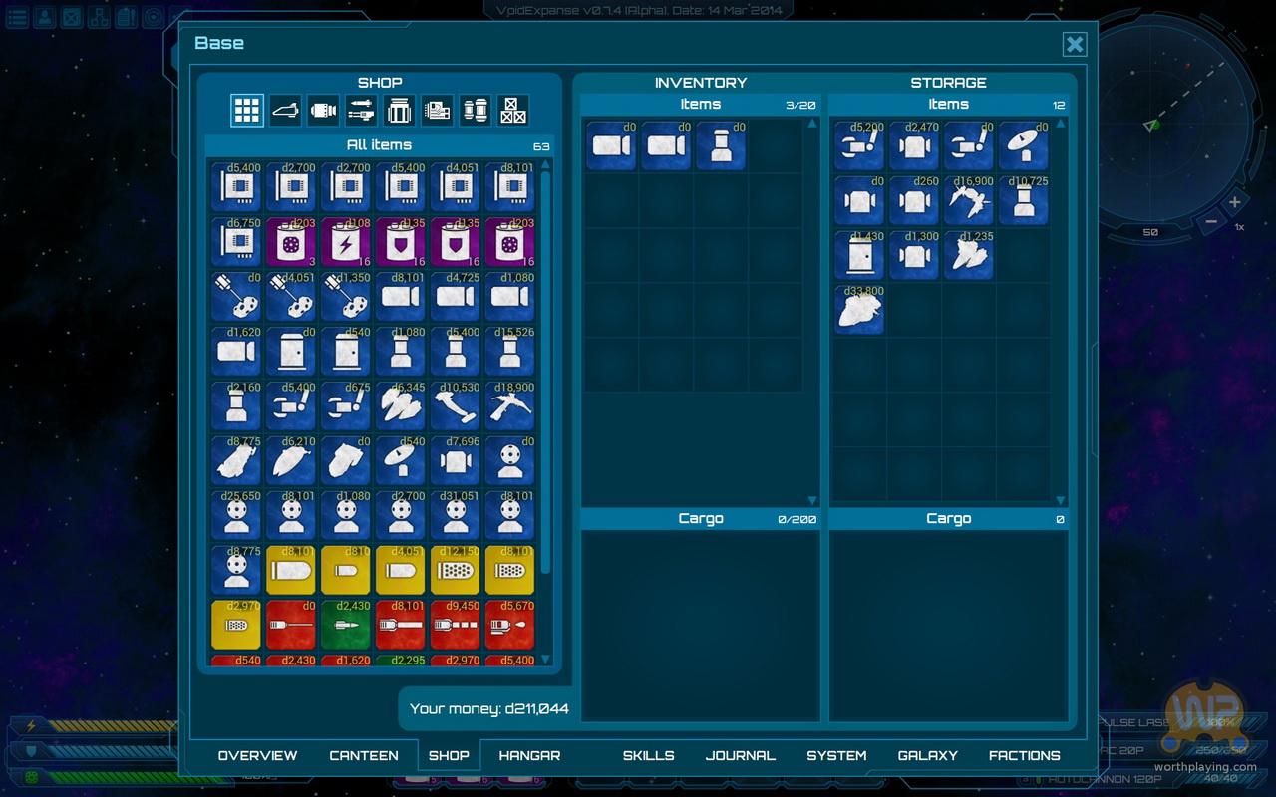1276x797 pixels.
Task: Pick the purple energy canister priced d108
Action: pyautogui.click(x=346, y=243)
